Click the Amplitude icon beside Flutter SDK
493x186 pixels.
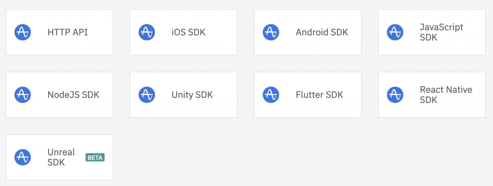coord(271,95)
